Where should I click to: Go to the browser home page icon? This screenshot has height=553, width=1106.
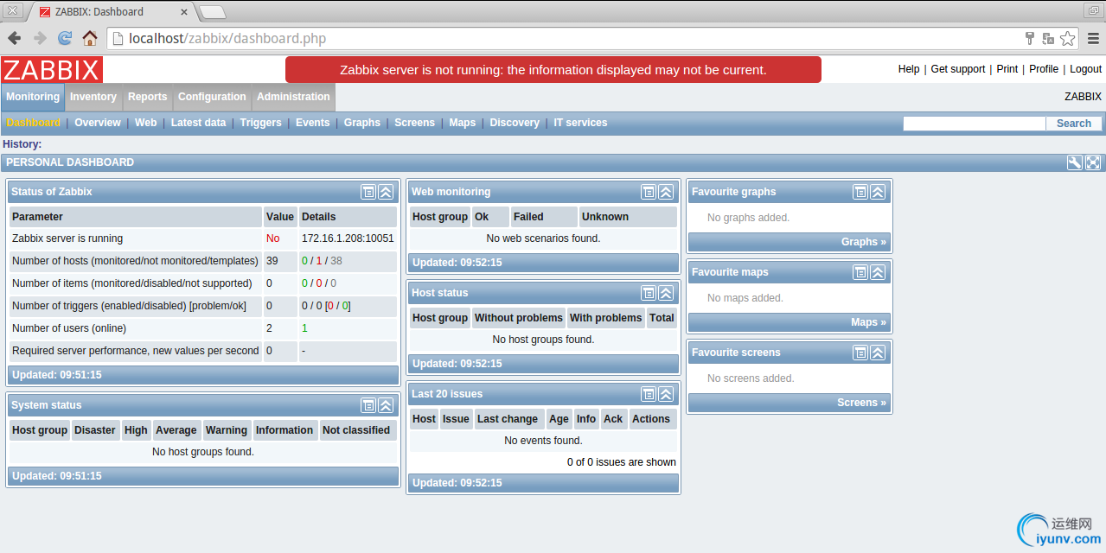[90, 38]
